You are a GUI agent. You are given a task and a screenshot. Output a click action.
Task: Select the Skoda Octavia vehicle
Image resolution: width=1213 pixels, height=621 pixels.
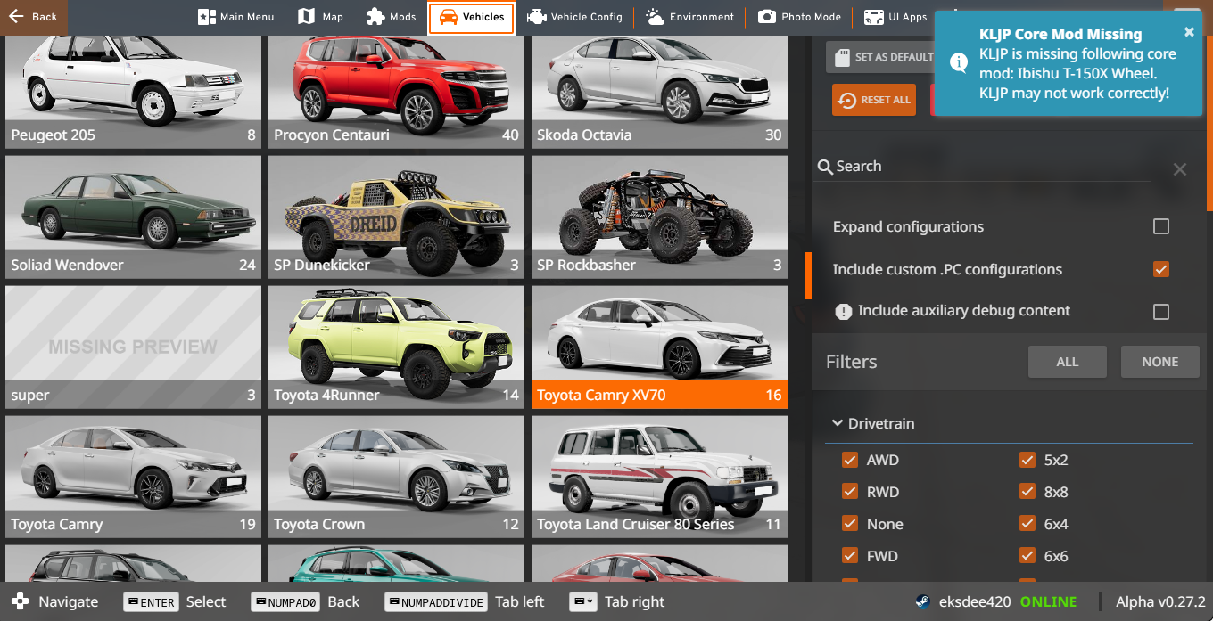coord(659,92)
